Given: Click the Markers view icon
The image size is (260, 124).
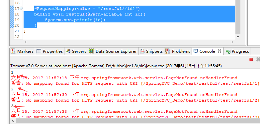Looking at the screenshot, I should [x=13, y=51].
